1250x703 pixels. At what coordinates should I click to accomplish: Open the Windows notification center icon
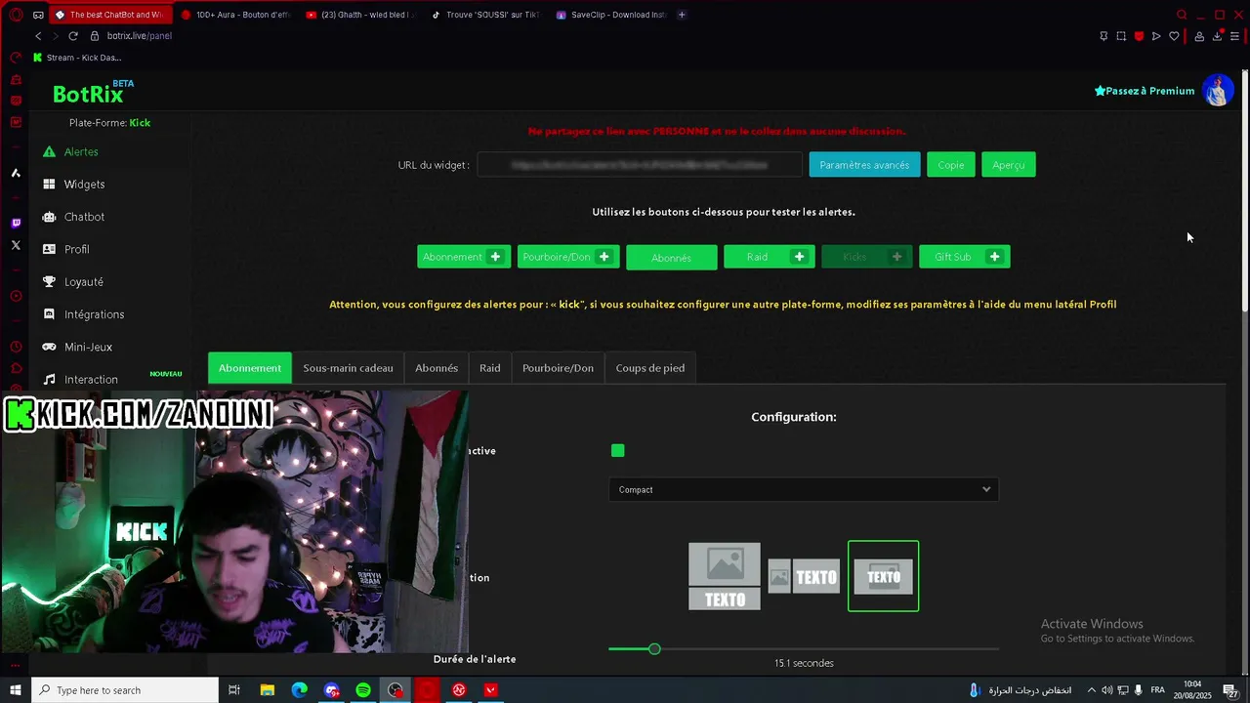tap(1229, 690)
